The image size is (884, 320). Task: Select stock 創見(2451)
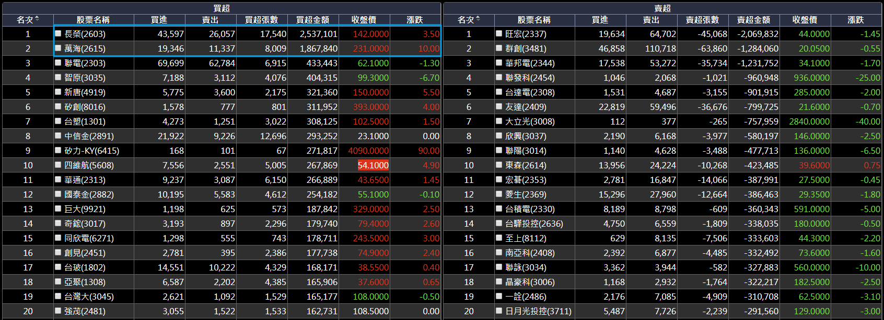pyautogui.click(x=85, y=253)
